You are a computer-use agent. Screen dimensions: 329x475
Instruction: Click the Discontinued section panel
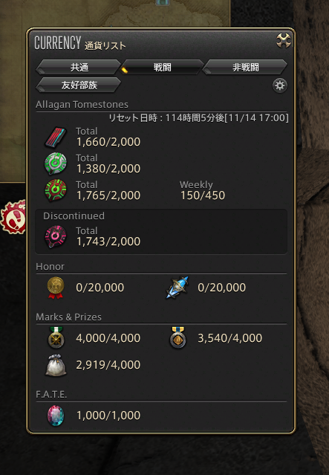tap(161, 231)
